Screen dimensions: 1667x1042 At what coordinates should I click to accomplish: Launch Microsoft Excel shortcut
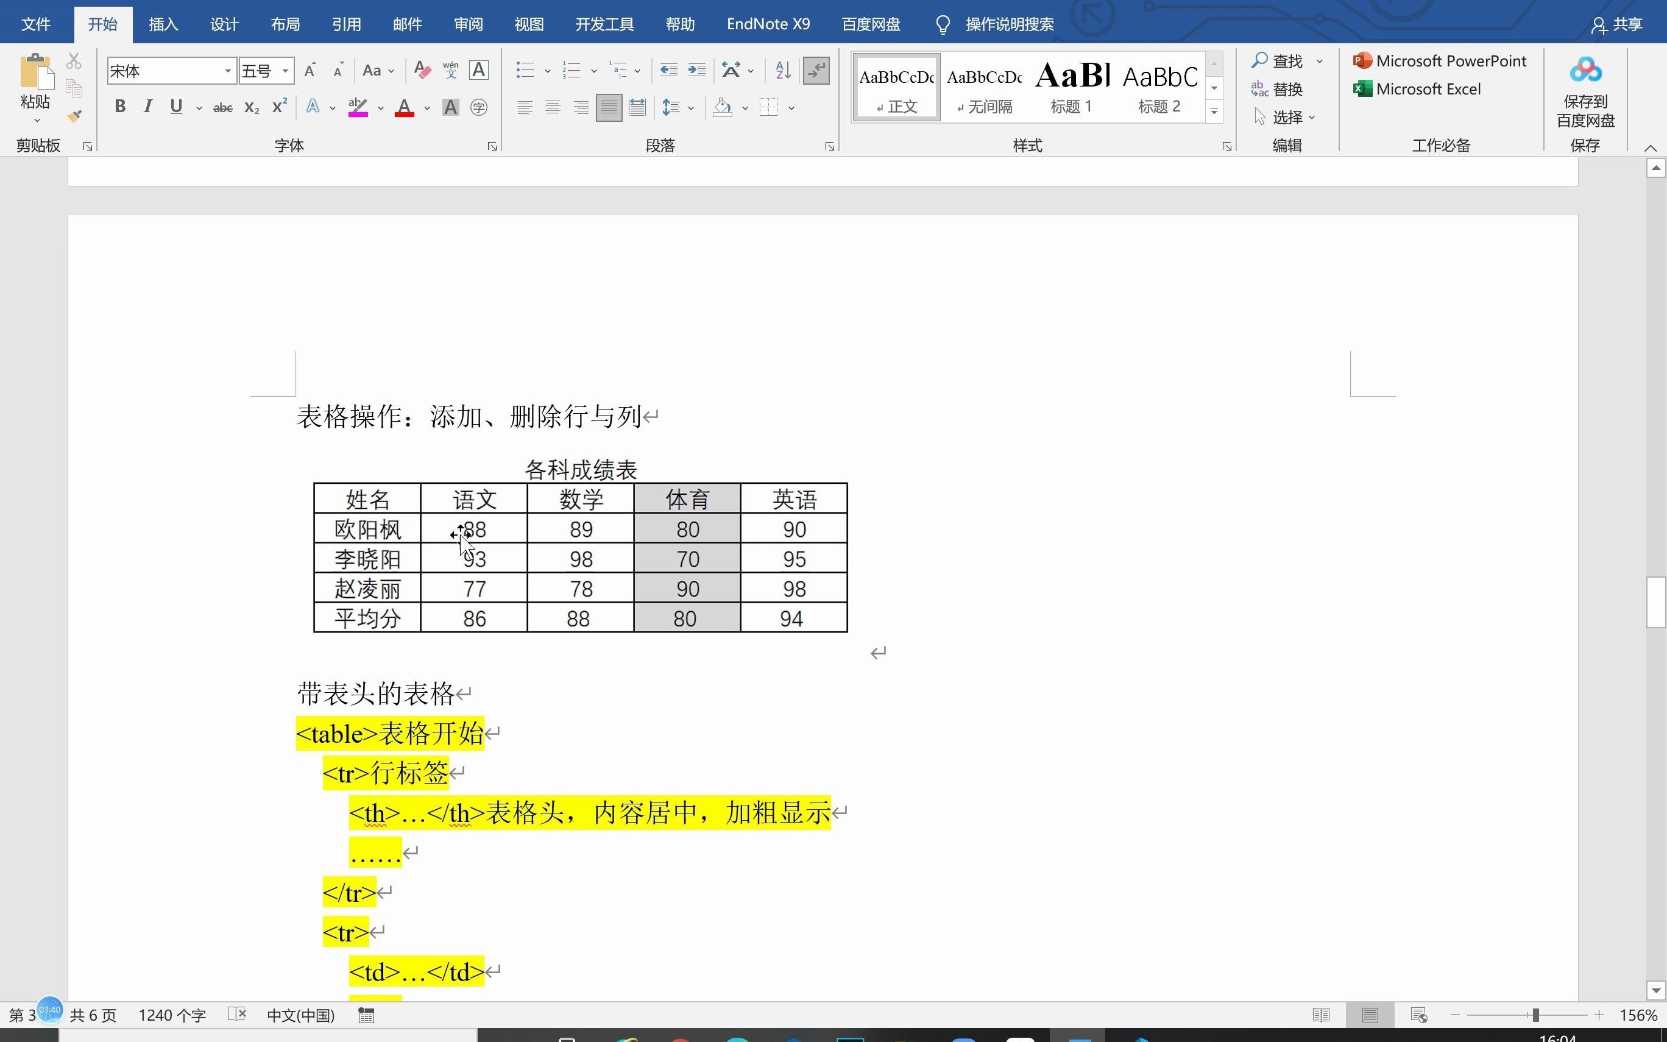[x=1417, y=89]
